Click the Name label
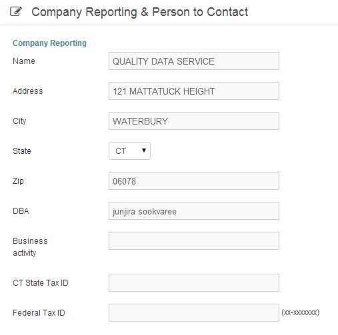This screenshot has width=338, height=335. [x=24, y=61]
